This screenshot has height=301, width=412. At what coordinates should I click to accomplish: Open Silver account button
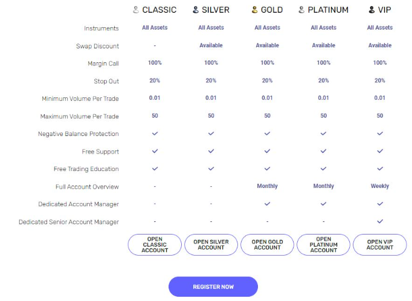(211, 245)
